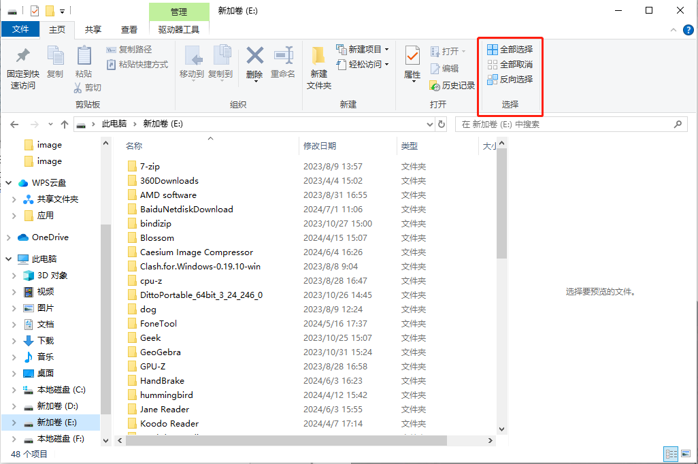Click 全部选择 to select all items
698x464 pixels.
point(512,48)
